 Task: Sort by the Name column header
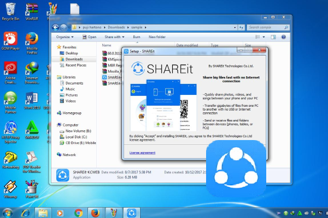[107, 45]
